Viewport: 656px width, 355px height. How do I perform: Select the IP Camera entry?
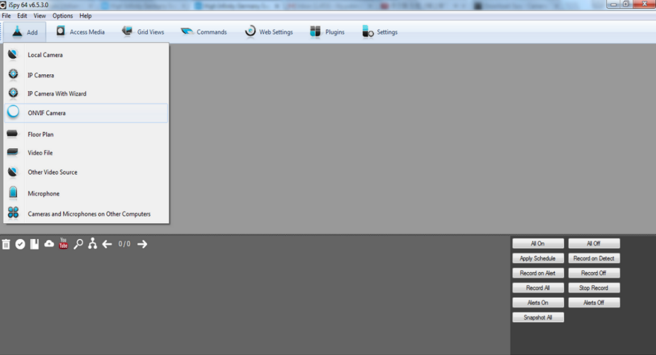point(86,75)
